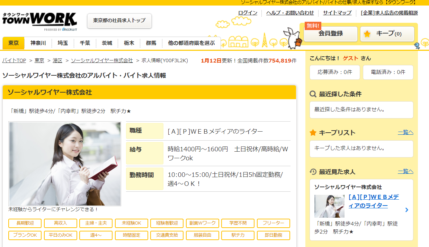
Task: Click the salary text 時給1400円～1600円
Action: (x=198, y=149)
